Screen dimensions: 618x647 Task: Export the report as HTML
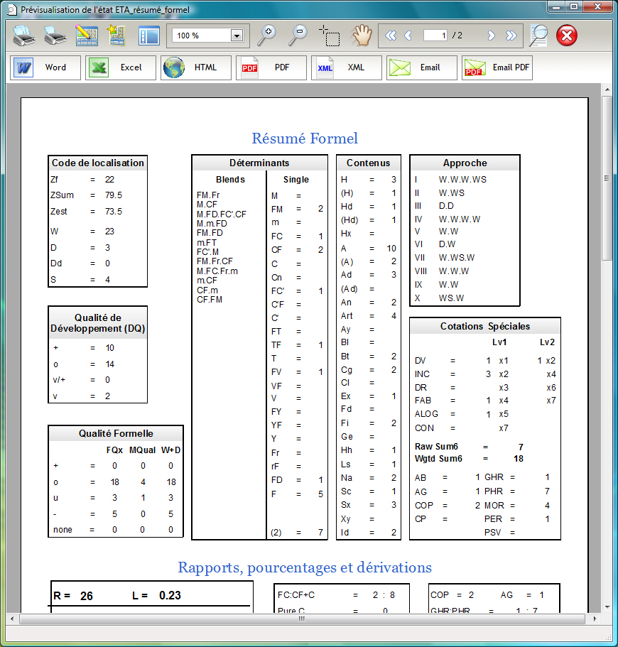194,67
